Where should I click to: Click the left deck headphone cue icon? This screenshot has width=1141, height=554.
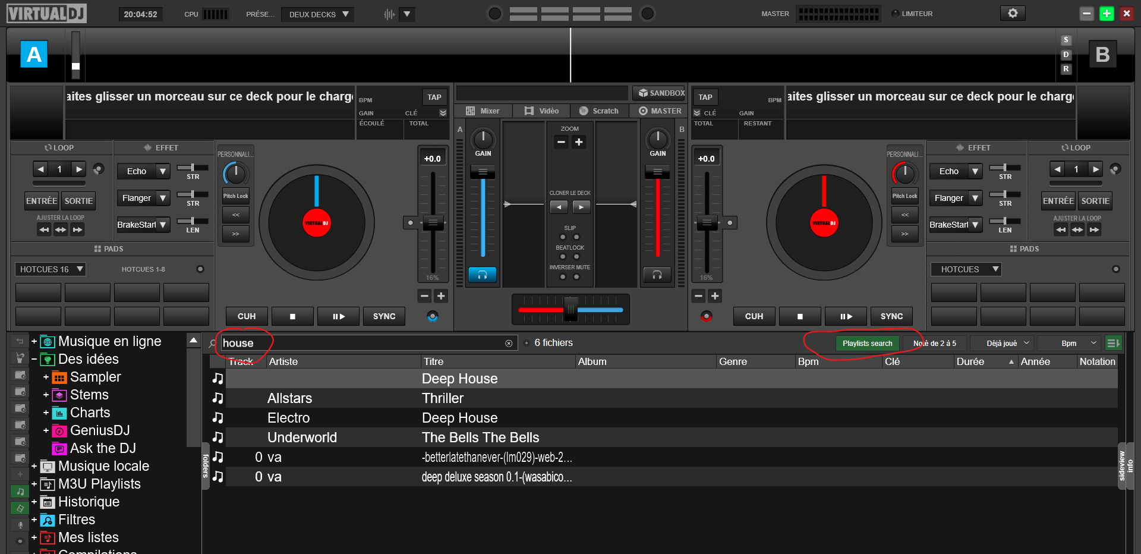coord(482,275)
